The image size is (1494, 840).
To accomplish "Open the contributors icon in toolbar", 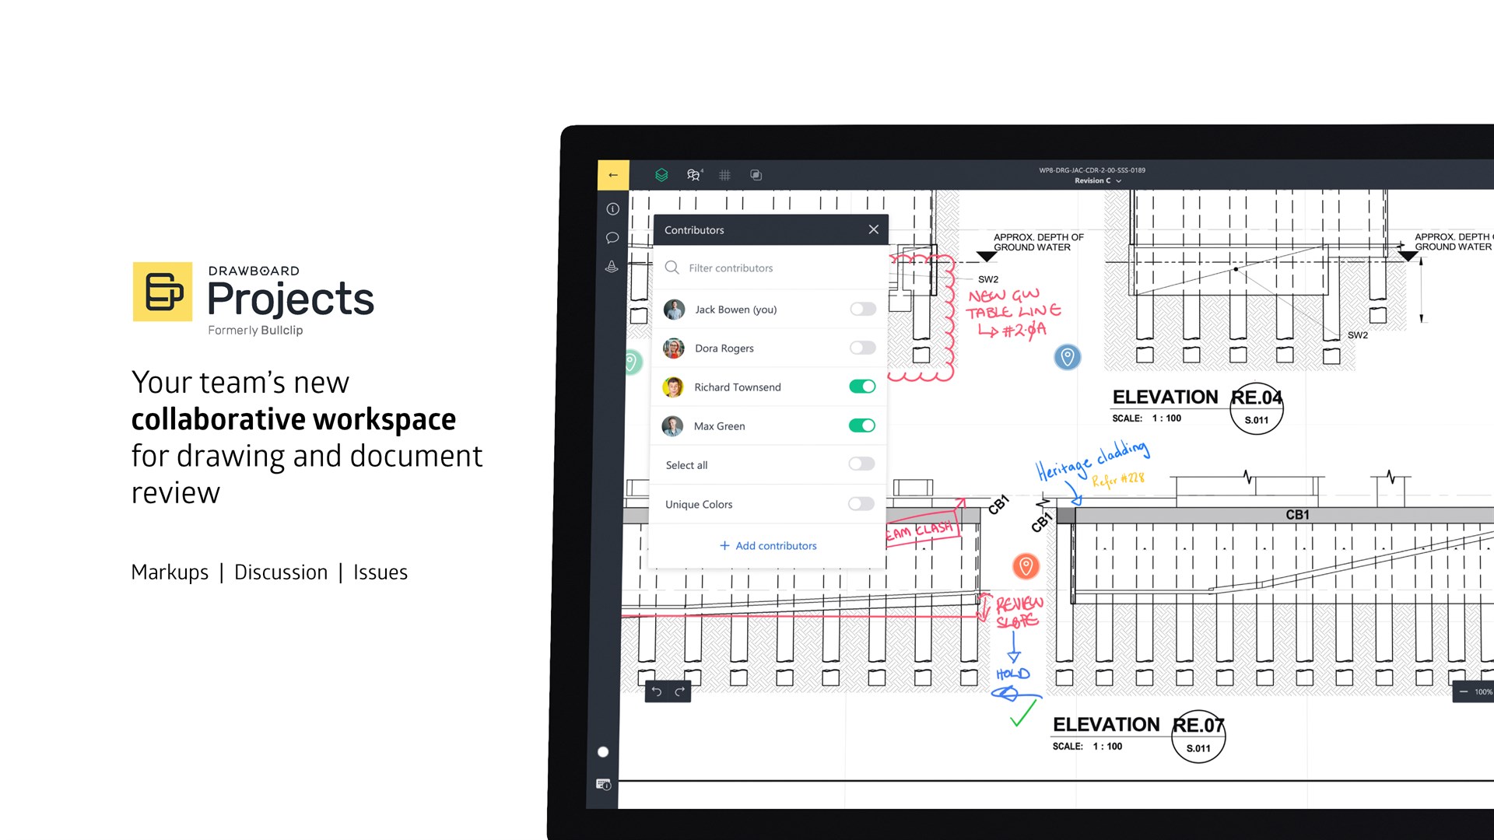I will (693, 175).
